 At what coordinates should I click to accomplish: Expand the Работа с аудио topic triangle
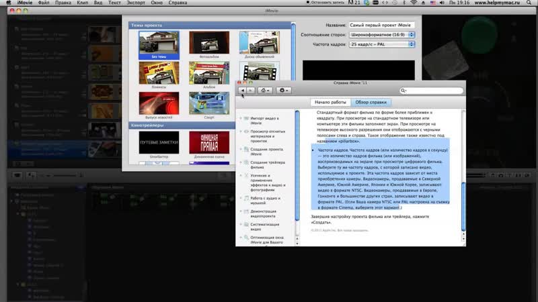241,198
